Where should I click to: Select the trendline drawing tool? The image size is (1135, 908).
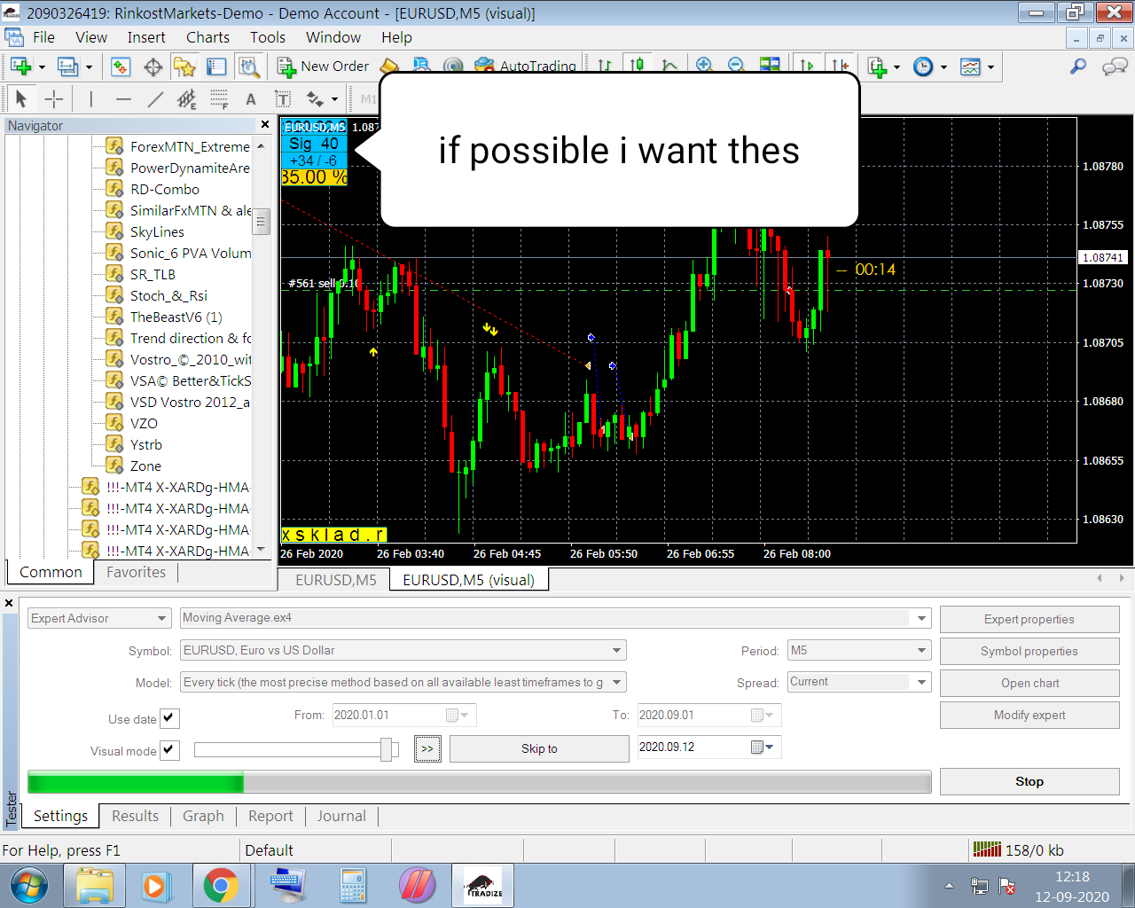[x=155, y=98]
